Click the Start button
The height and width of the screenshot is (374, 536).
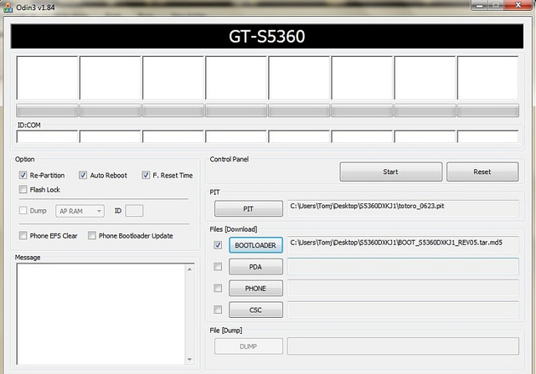[391, 172]
